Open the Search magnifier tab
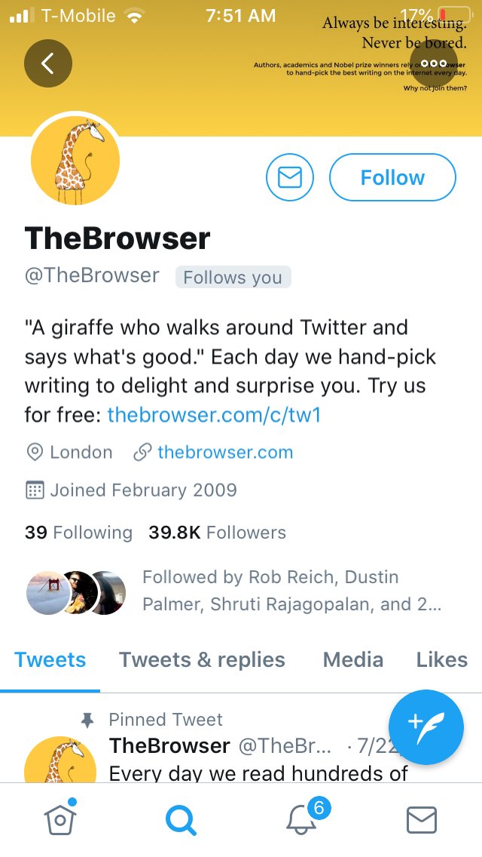482x857 pixels. pos(181,820)
